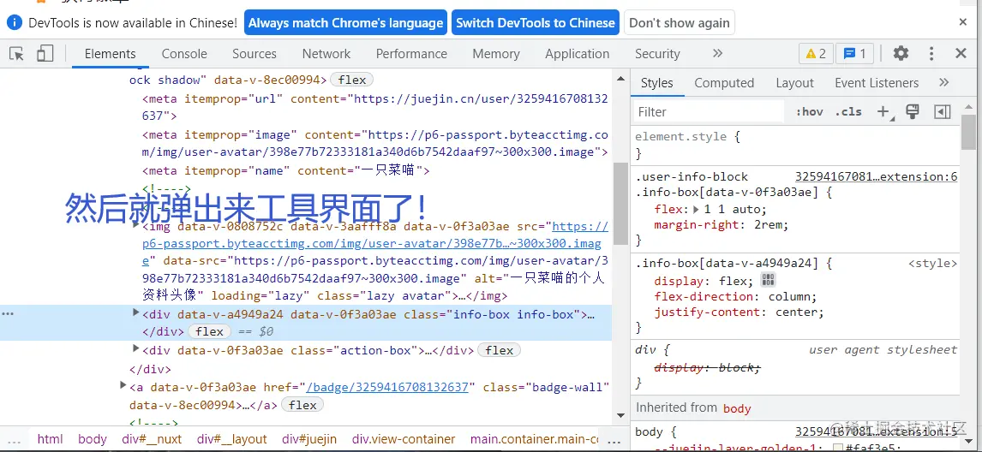The height and width of the screenshot is (452, 982).
Task: Open the Sources tab
Action: (254, 54)
